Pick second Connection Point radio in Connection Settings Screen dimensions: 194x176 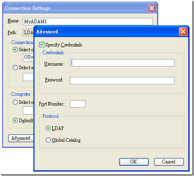pyautogui.click(x=15, y=68)
